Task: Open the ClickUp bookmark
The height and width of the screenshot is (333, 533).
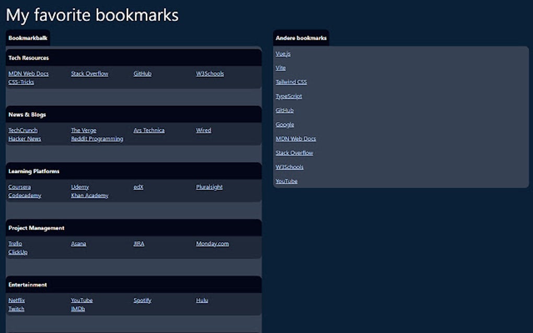Action: coord(18,252)
